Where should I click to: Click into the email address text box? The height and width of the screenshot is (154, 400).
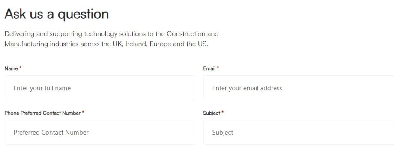pos(299,88)
